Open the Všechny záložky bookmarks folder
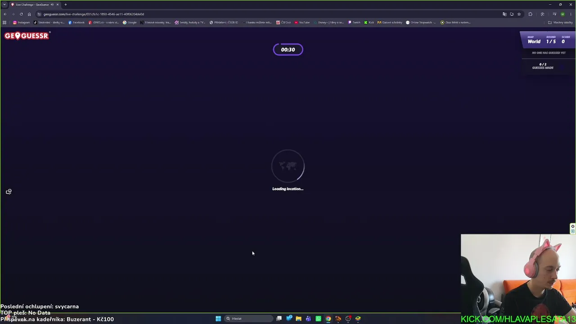Screen dimensions: 576x324 click(x=560, y=22)
